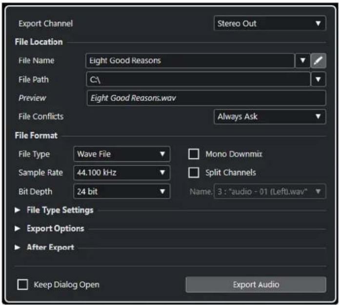Click the File Name field Eight Good Reasons
This screenshot has height=305, width=339.
[x=190, y=61]
